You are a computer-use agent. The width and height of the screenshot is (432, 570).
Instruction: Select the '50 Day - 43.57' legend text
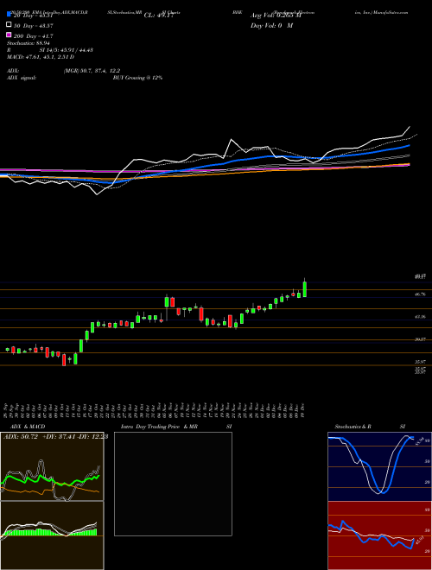coord(33,26)
